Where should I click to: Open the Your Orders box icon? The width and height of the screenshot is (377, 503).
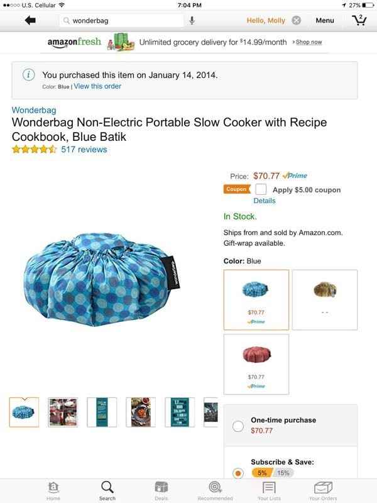click(323, 488)
